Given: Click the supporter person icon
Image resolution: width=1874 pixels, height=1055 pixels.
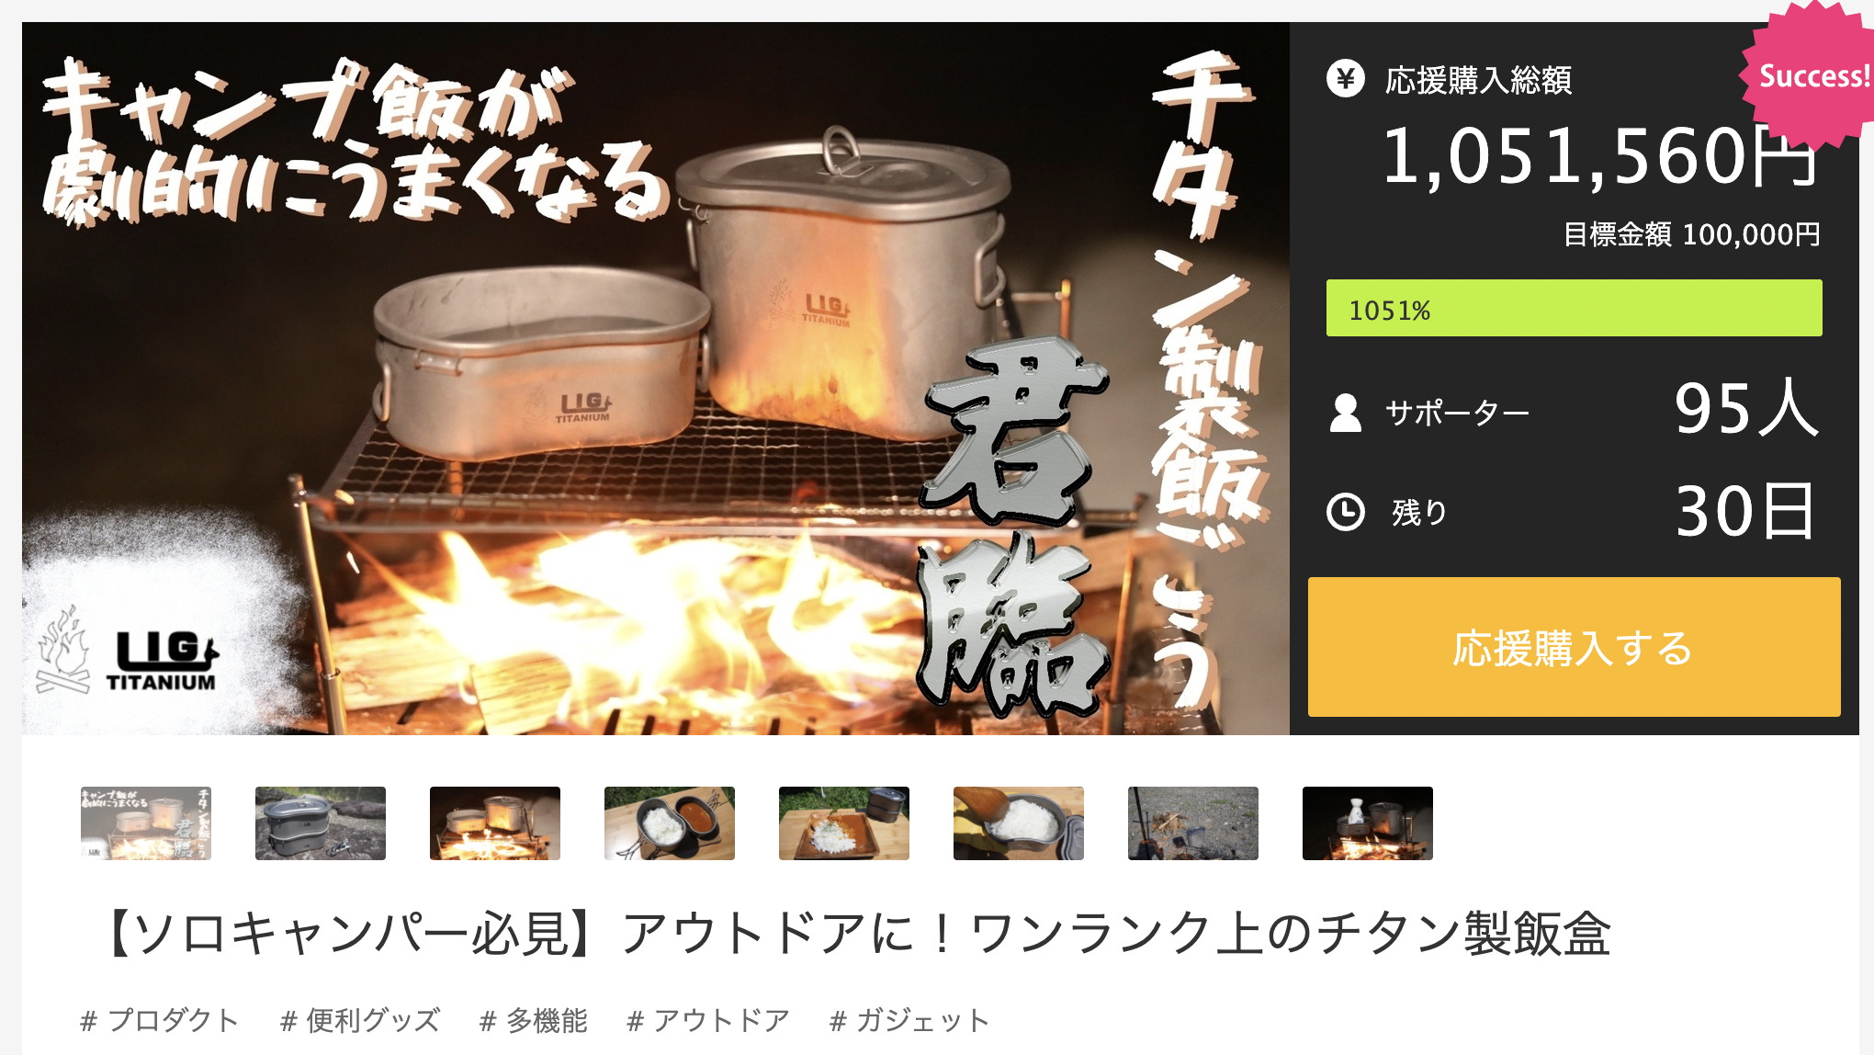Looking at the screenshot, I should 1346,413.
